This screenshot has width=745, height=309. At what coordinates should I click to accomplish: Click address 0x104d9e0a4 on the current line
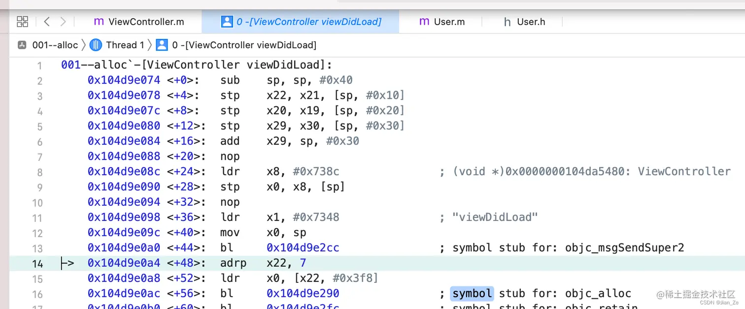coord(124,263)
